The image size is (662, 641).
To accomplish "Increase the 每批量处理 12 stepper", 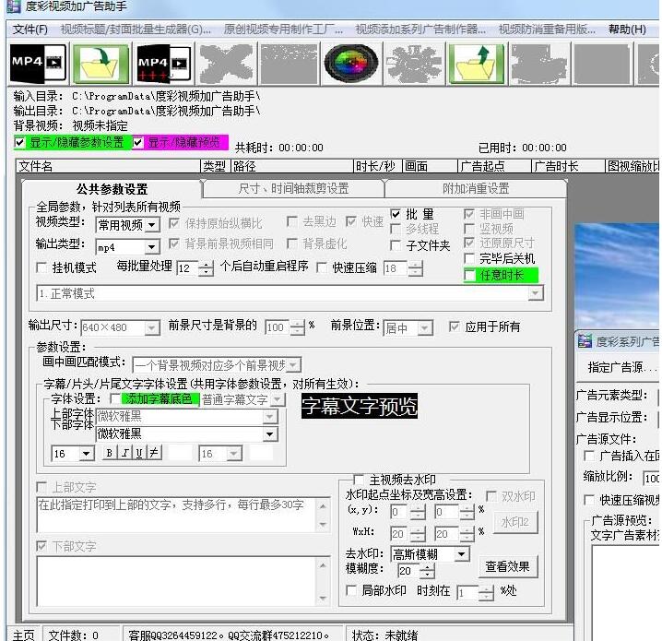I will pyautogui.click(x=206, y=265).
